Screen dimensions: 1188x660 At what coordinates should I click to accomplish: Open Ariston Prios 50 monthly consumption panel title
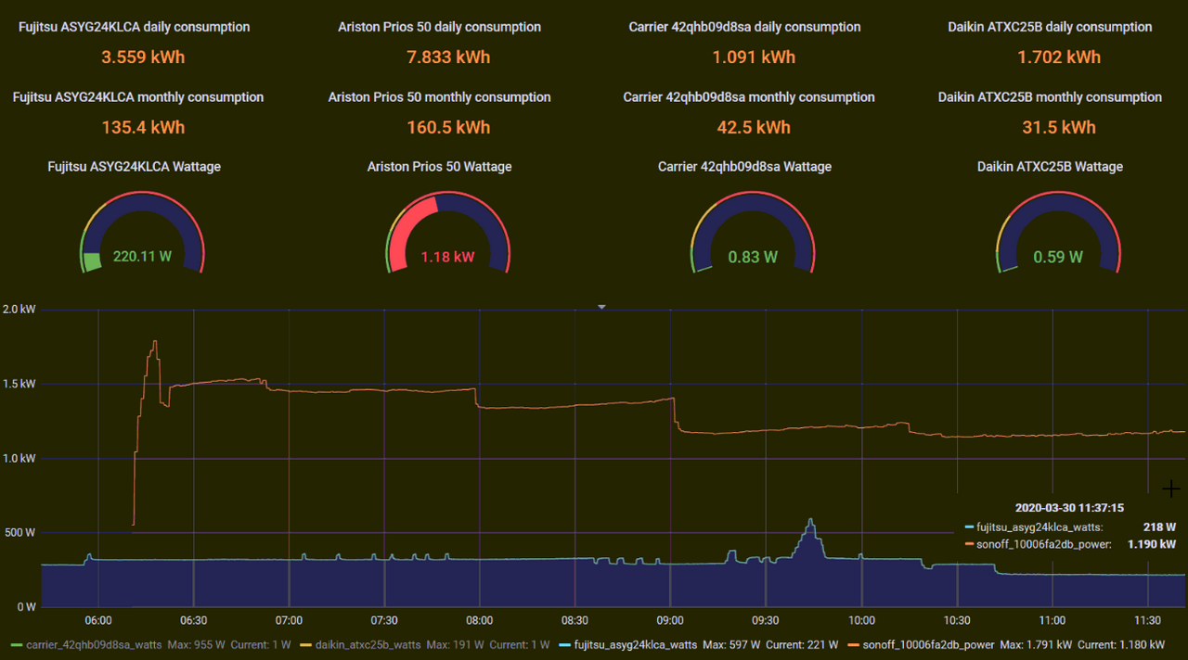(439, 97)
